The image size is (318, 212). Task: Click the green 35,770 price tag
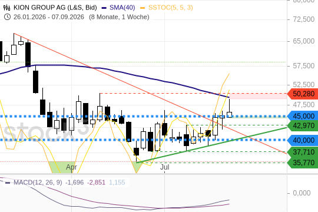click(x=303, y=163)
